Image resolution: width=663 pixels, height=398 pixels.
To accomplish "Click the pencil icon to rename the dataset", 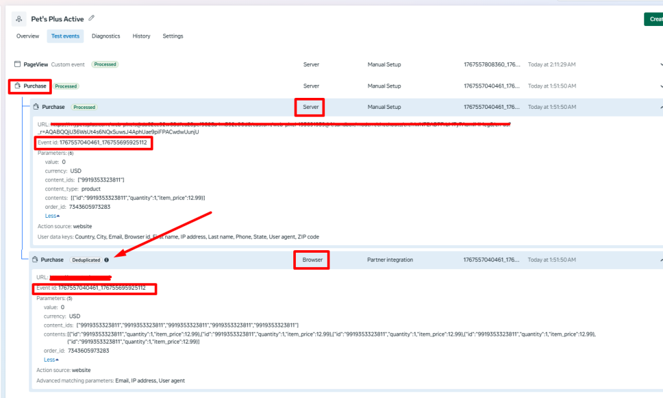I will [91, 18].
